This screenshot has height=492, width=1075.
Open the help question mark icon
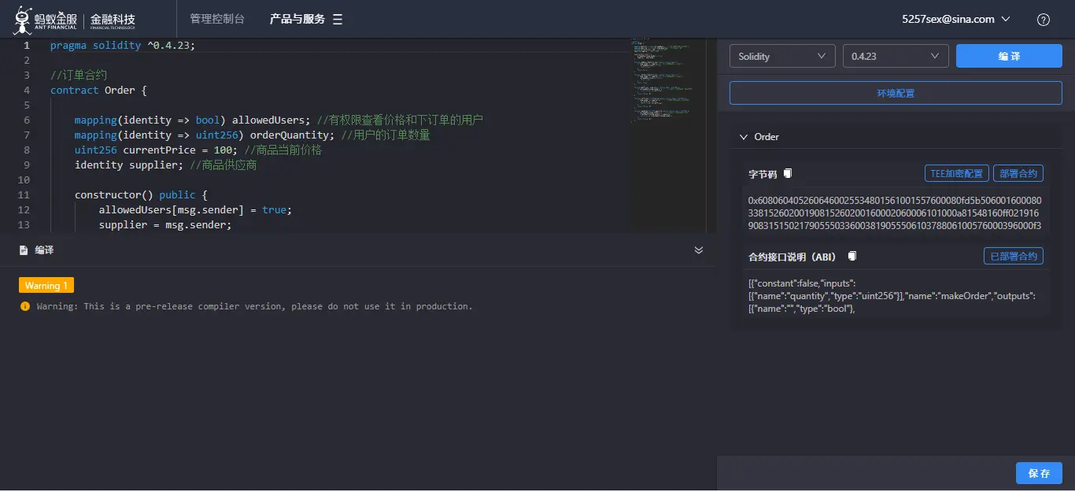(x=1044, y=20)
